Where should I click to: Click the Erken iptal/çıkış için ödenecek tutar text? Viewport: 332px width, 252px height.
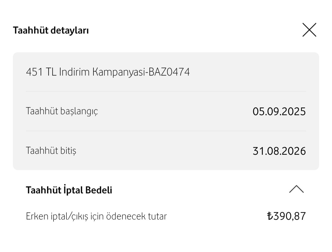click(96, 216)
